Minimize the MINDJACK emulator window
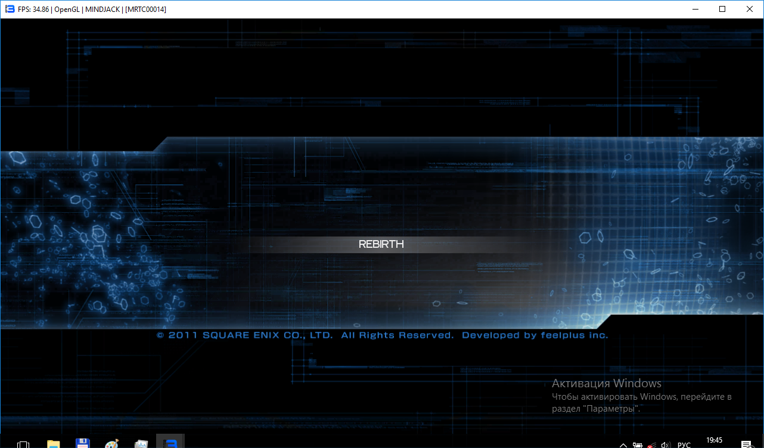Screen dimensions: 764x448 coord(694,9)
